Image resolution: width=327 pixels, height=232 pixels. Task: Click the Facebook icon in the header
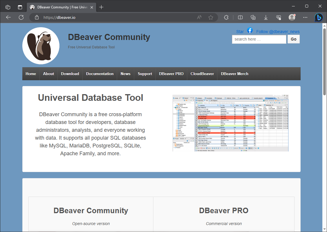250,30
